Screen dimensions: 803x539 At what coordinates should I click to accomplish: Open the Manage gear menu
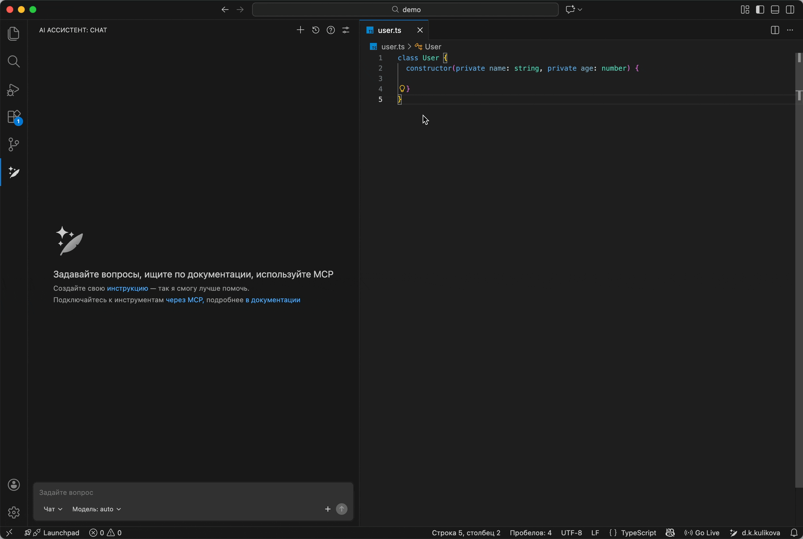point(14,512)
